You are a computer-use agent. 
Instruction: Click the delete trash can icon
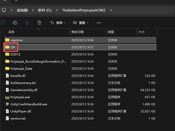39,23
